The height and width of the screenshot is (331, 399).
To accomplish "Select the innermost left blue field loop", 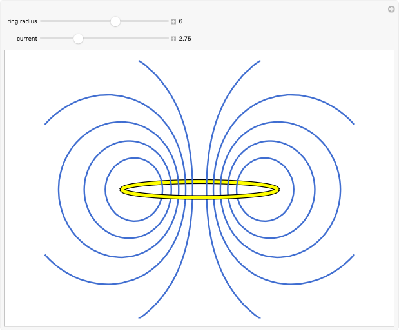I will (106, 189).
